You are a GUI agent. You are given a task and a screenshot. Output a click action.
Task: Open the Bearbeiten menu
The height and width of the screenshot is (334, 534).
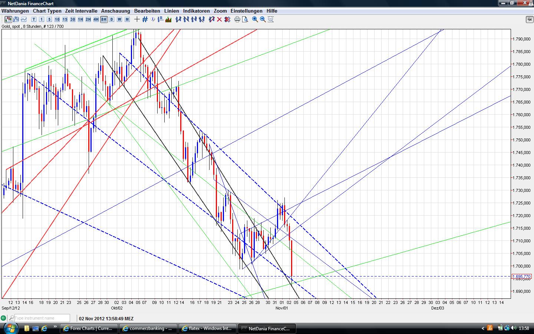(x=147, y=11)
